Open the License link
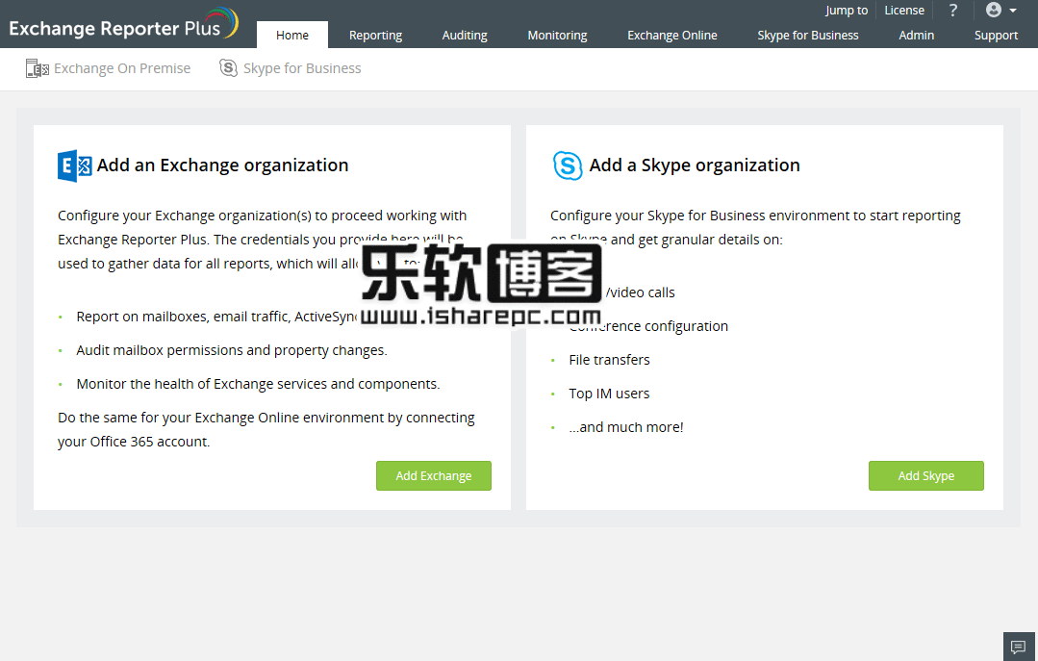Screen dimensions: 1038x661 (x=904, y=11)
